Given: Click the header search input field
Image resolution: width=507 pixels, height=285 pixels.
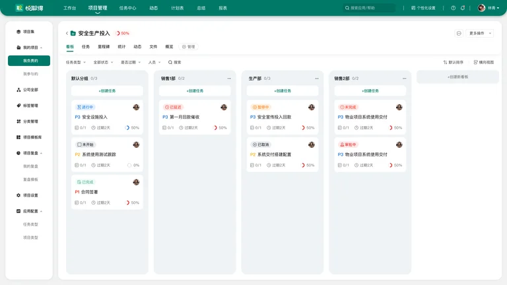Looking at the screenshot, I should [370, 8].
